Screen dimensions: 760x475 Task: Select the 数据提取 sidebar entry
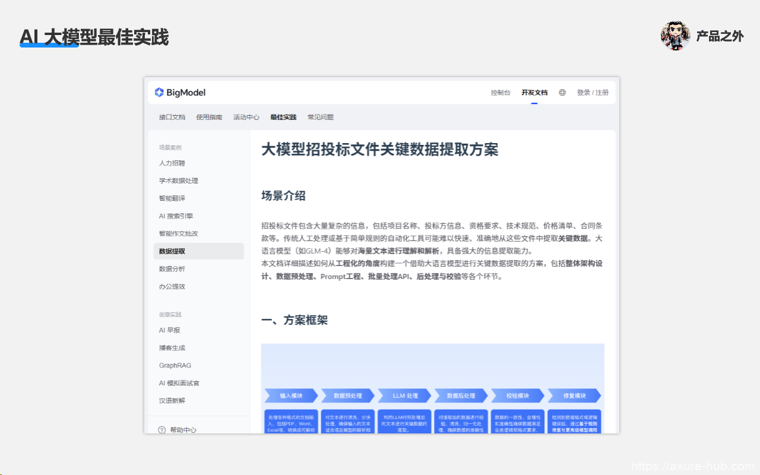pos(198,251)
